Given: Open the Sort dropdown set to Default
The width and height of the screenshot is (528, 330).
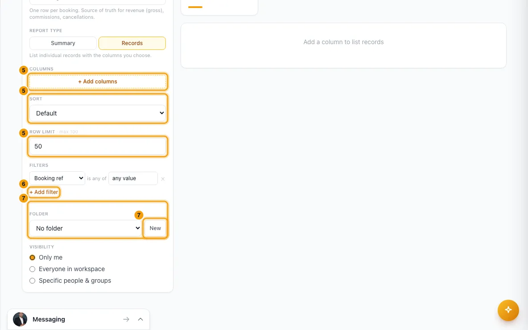Looking at the screenshot, I should pyautogui.click(x=98, y=113).
